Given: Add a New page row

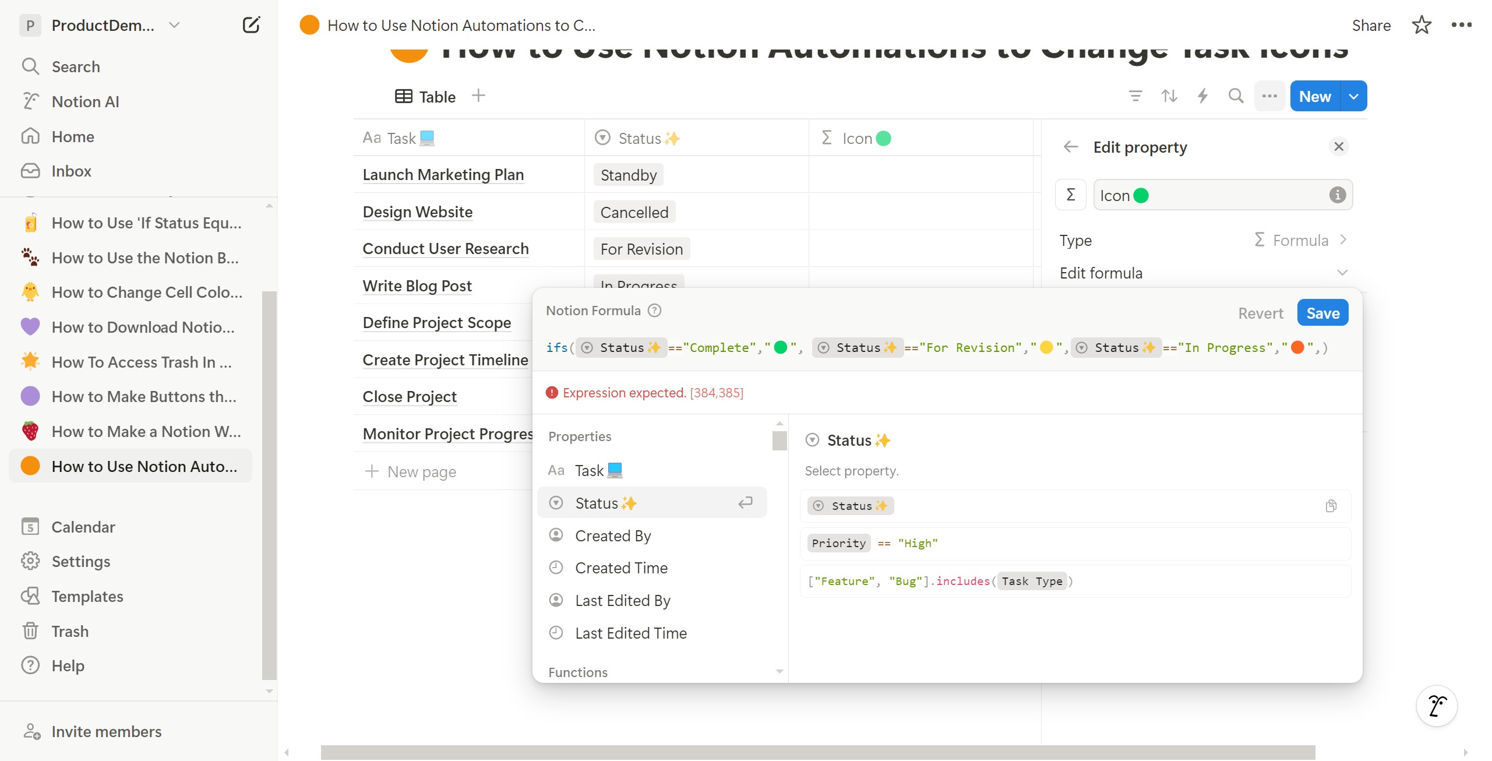Looking at the screenshot, I should coord(411,471).
